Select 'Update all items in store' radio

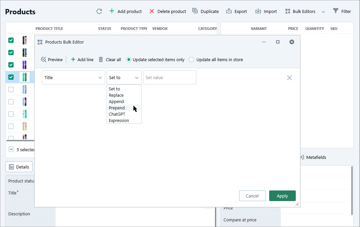point(191,59)
